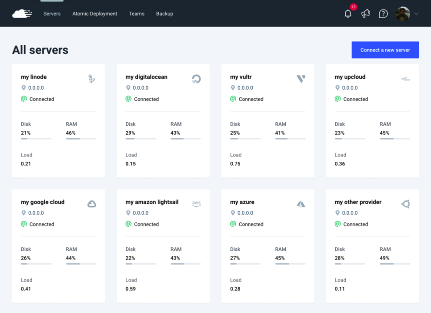Switch to the Servers tab

coord(52,13)
